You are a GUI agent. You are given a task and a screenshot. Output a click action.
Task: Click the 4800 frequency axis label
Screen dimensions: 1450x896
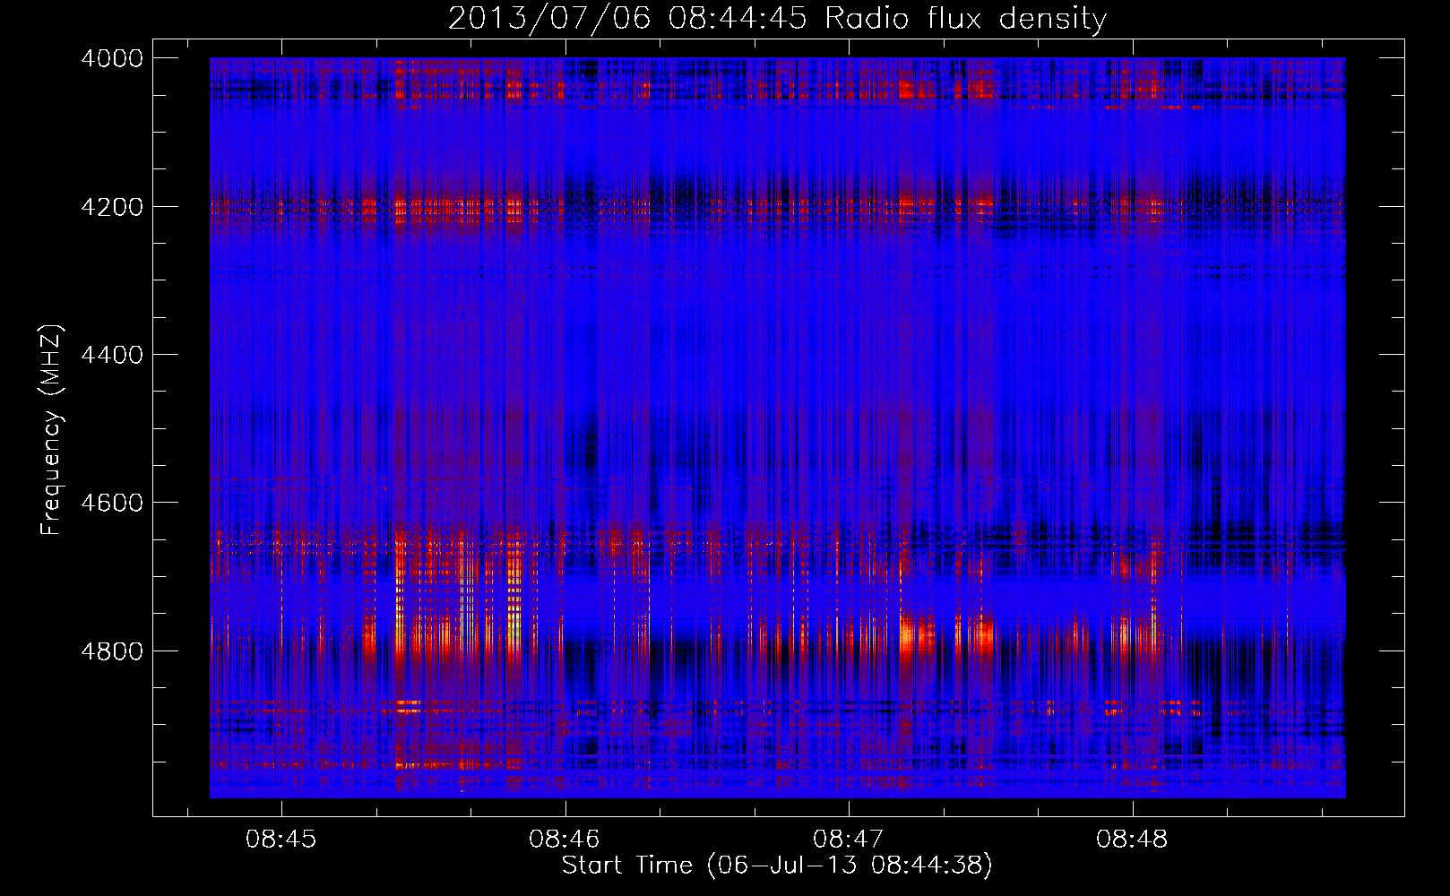(x=112, y=650)
